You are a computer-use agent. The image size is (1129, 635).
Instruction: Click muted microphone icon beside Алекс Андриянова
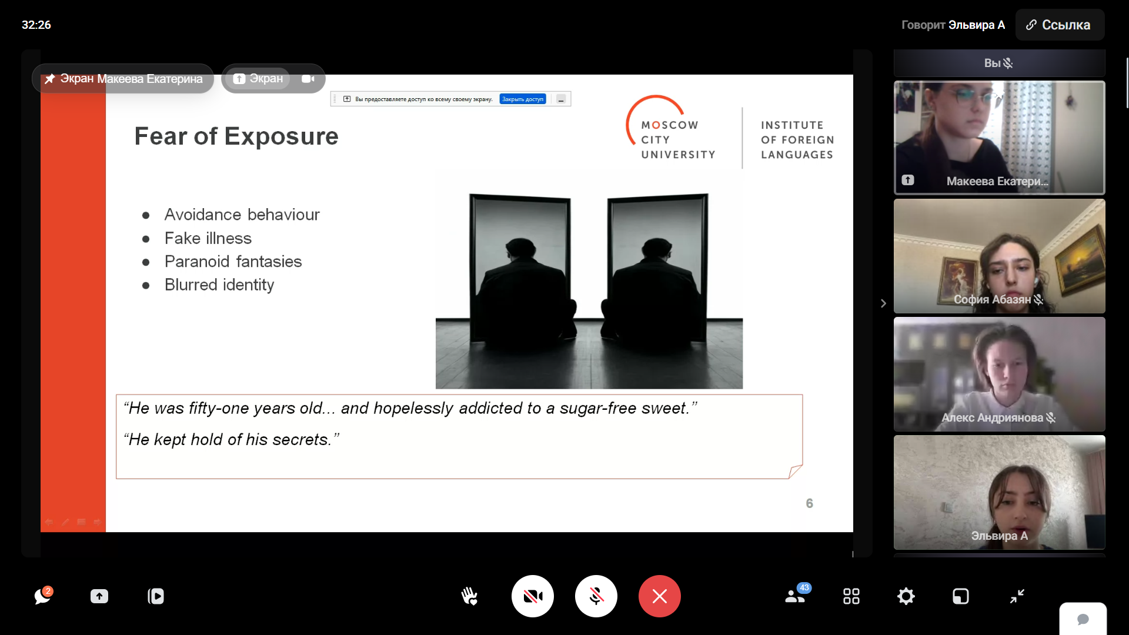[1051, 417]
